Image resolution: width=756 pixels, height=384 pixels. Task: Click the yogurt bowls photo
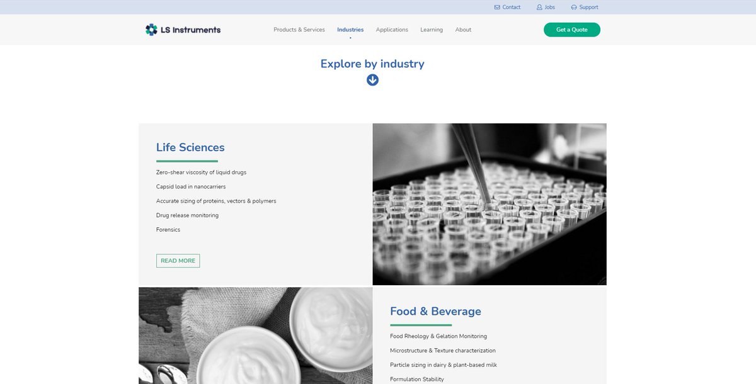(255, 336)
